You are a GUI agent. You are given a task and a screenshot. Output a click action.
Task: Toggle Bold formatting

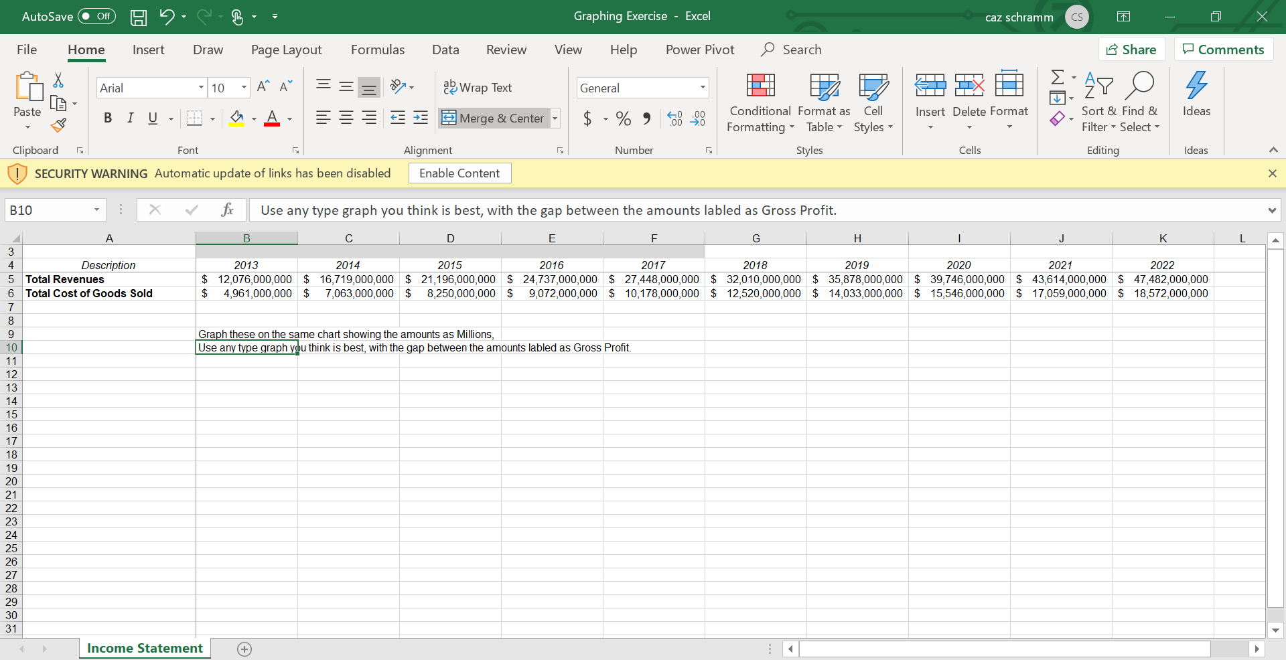[107, 118]
